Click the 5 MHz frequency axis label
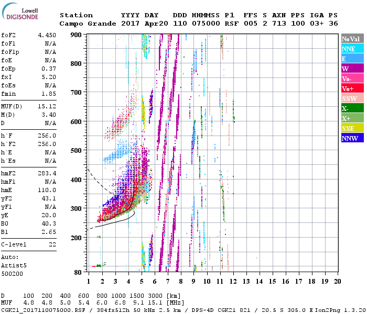Viewport: 367px width, 314px height. [x=142, y=282]
